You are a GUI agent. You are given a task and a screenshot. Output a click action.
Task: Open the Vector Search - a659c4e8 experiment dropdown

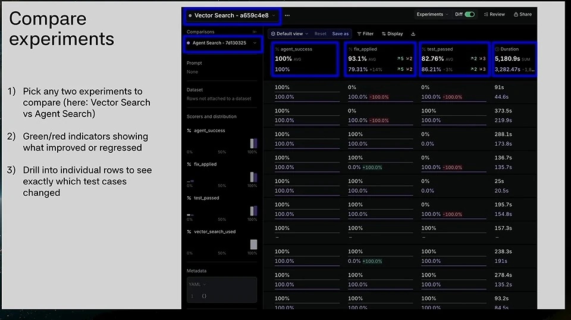(x=232, y=15)
